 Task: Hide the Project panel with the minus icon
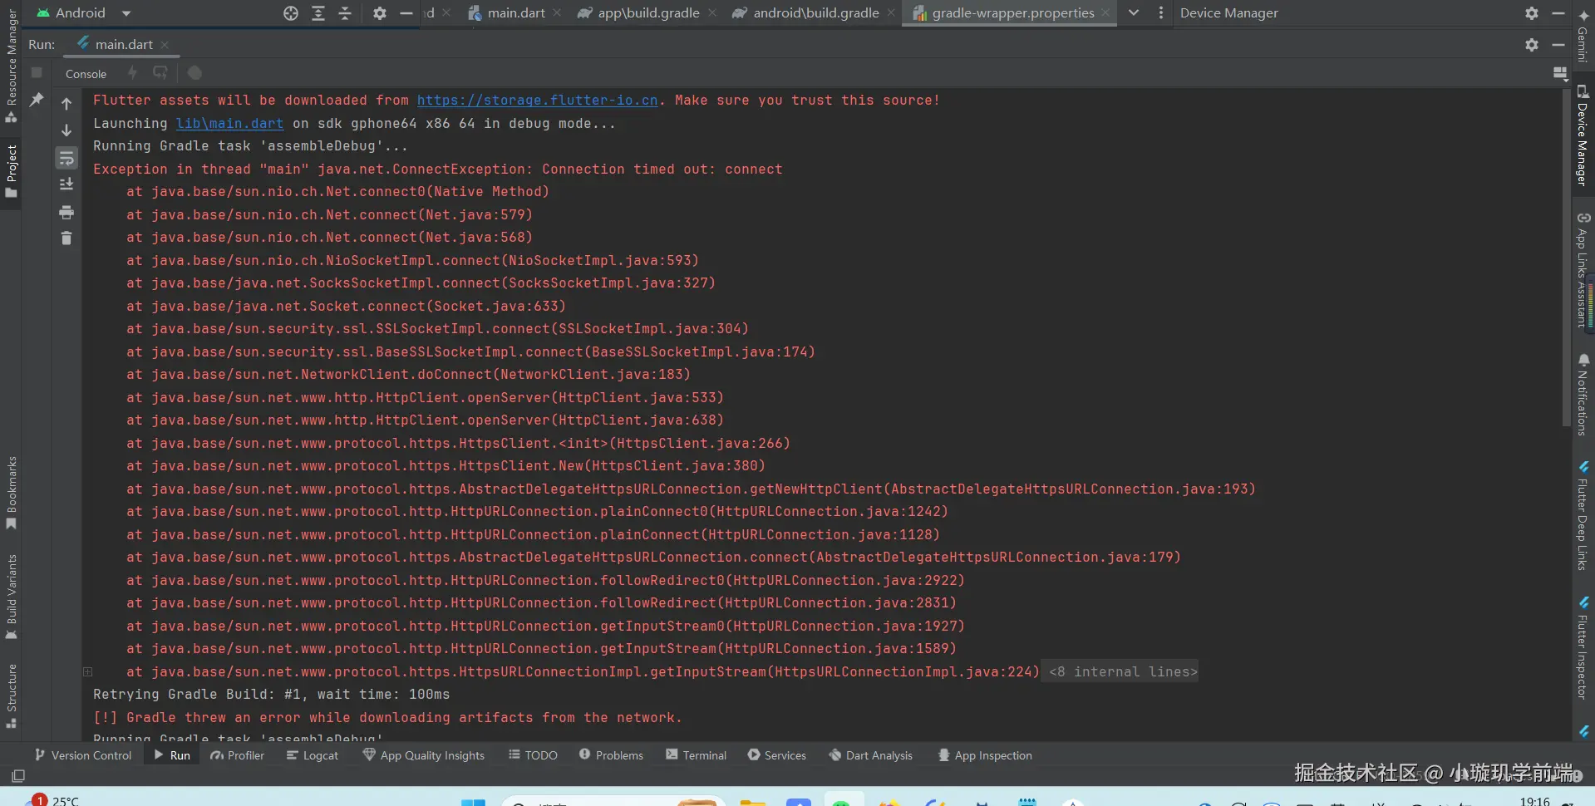click(x=406, y=13)
